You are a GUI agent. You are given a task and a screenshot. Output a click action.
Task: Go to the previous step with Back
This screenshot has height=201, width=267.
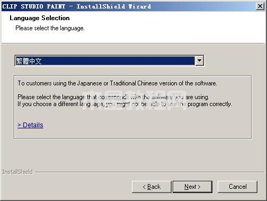click(x=152, y=187)
